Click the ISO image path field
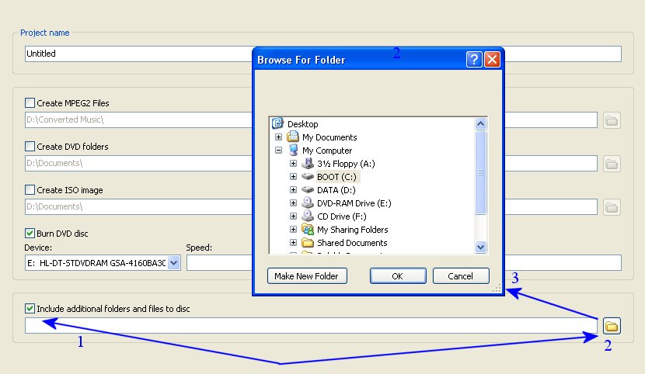 tap(311, 207)
